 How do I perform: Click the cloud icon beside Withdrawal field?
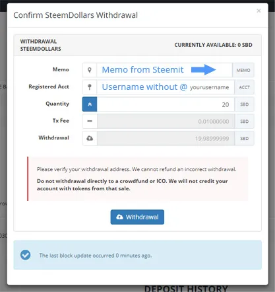[90, 138]
